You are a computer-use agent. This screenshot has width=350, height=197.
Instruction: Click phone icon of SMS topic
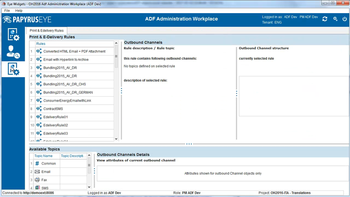coord(37,188)
